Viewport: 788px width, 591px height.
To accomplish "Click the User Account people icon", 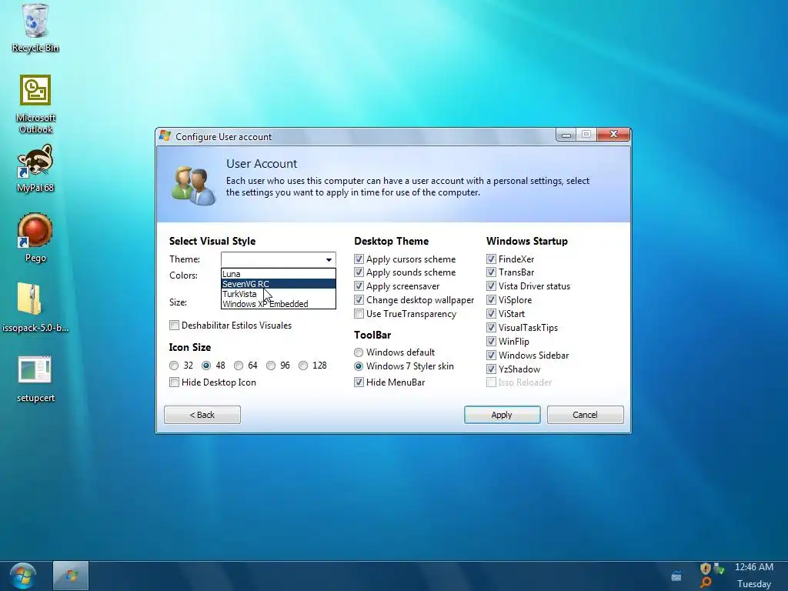I will click(x=193, y=185).
